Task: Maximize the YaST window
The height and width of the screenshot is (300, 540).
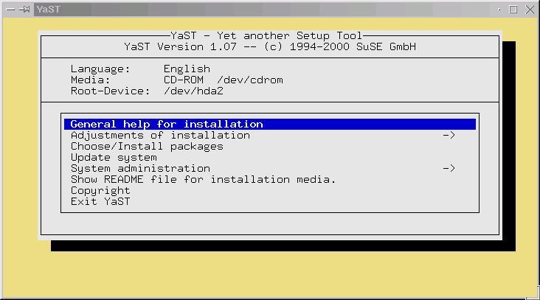Action: pyautogui.click(x=513, y=10)
